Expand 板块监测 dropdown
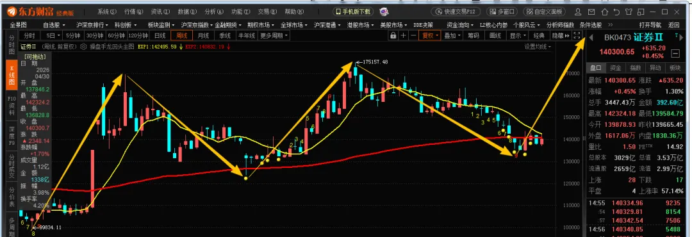 [x=161, y=25]
